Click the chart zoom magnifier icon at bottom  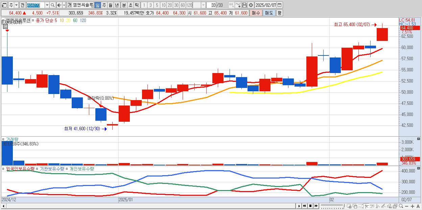pos(401,206)
